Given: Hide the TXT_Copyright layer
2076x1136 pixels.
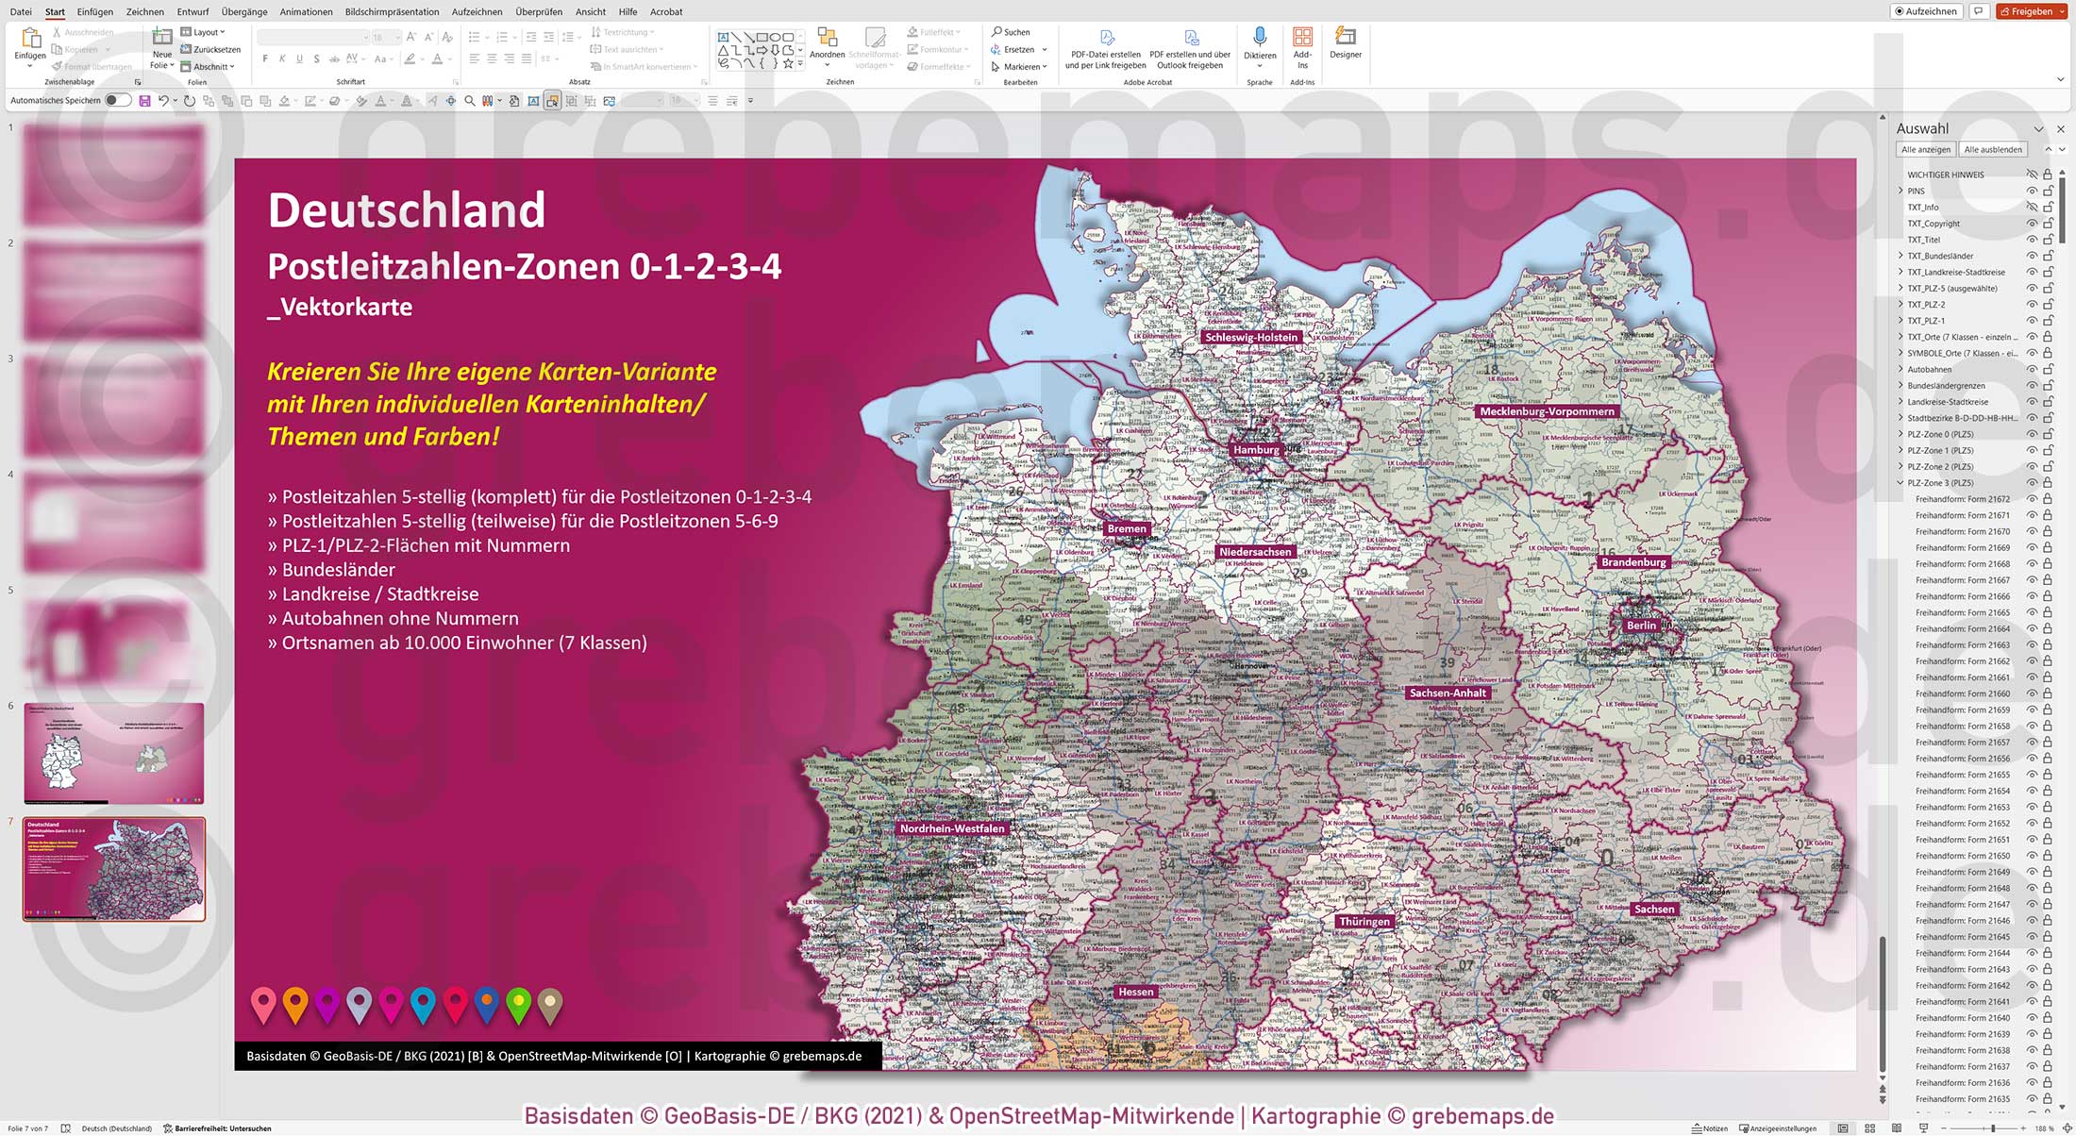Looking at the screenshot, I should point(2031,224).
